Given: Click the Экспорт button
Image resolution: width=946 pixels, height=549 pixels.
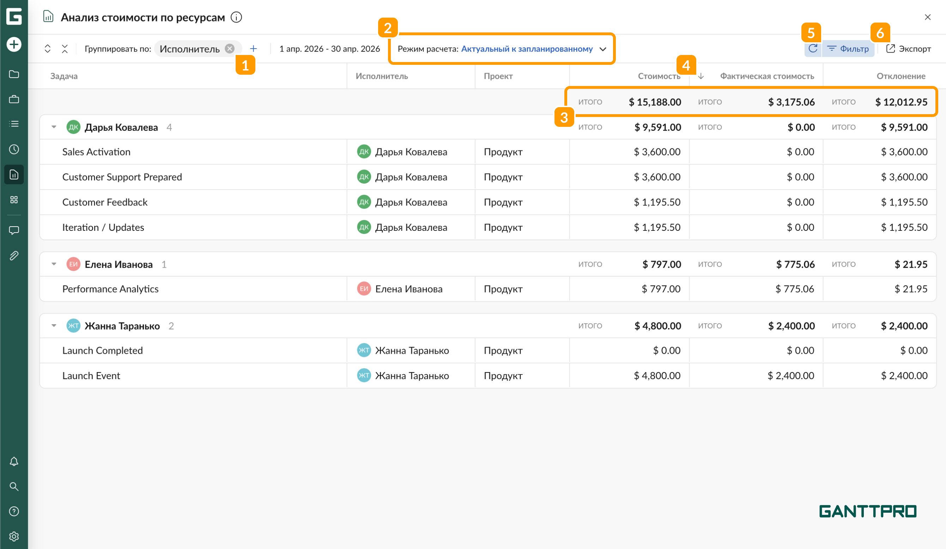Looking at the screenshot, I should [x=909, y=49].
